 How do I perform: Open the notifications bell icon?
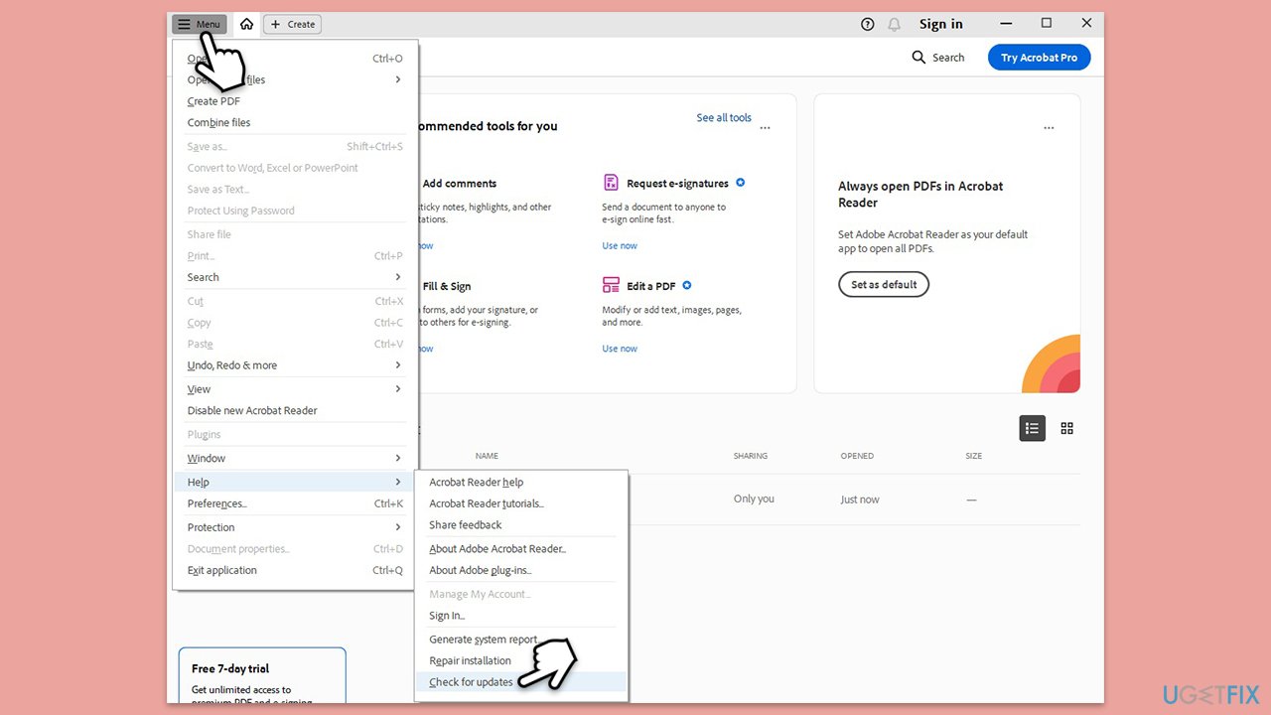coord(895,24)
